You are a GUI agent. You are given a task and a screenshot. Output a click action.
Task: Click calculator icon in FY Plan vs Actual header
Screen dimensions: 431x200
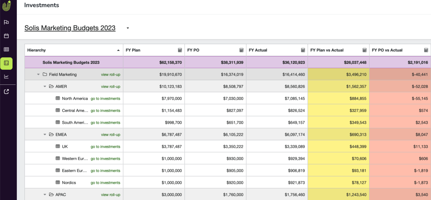(365, 50)
